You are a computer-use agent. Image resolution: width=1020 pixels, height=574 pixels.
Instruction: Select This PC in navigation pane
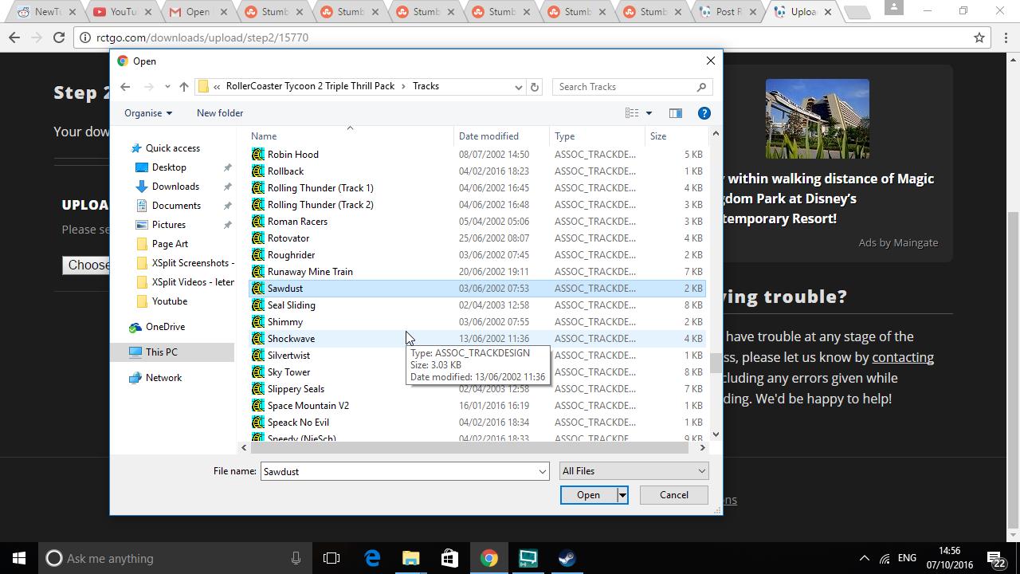pos(161,352)
